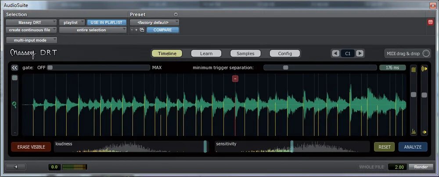Image resolution: width=439 pixels, height=177 pixels.
Task: Click the rightmost vertical volume slider handle
Action: click(425, 95)
